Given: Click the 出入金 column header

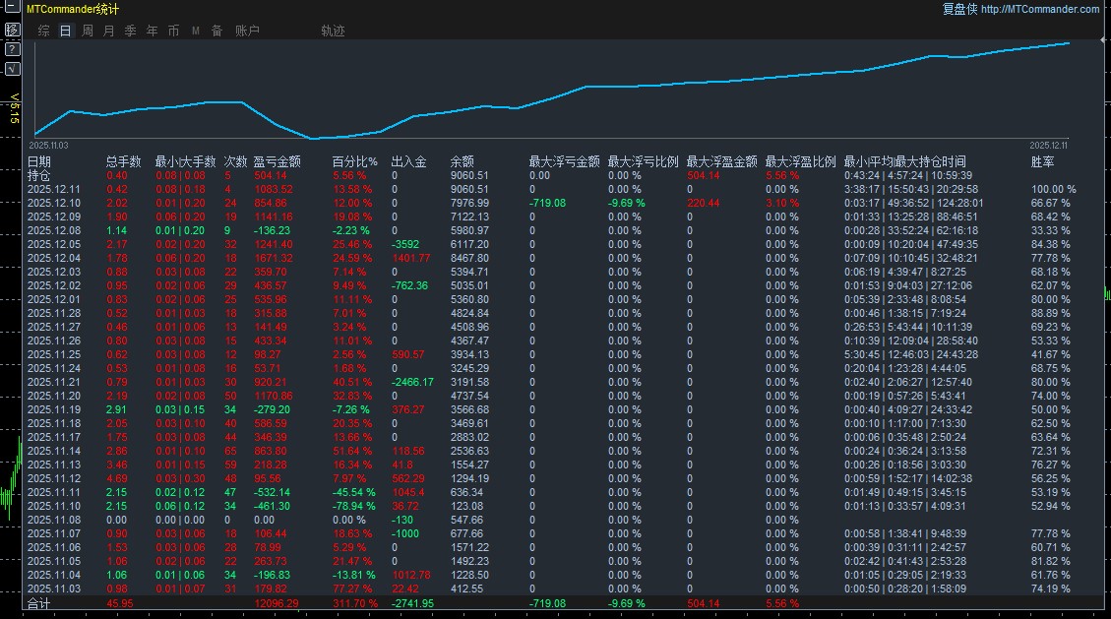Looking at the screenshot, I should click(408, 161).
